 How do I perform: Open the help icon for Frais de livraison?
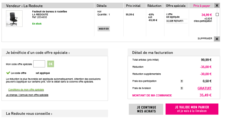pos(182,88)
